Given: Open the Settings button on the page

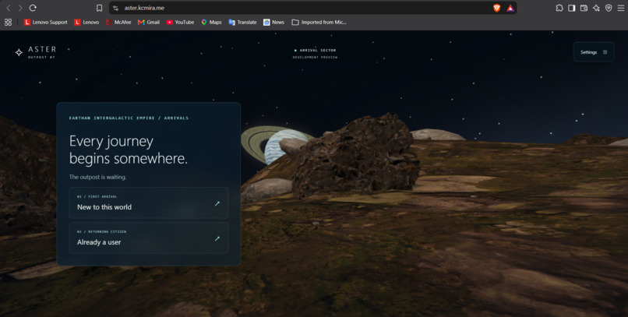Looking at the screenshot, I should 594,52.
